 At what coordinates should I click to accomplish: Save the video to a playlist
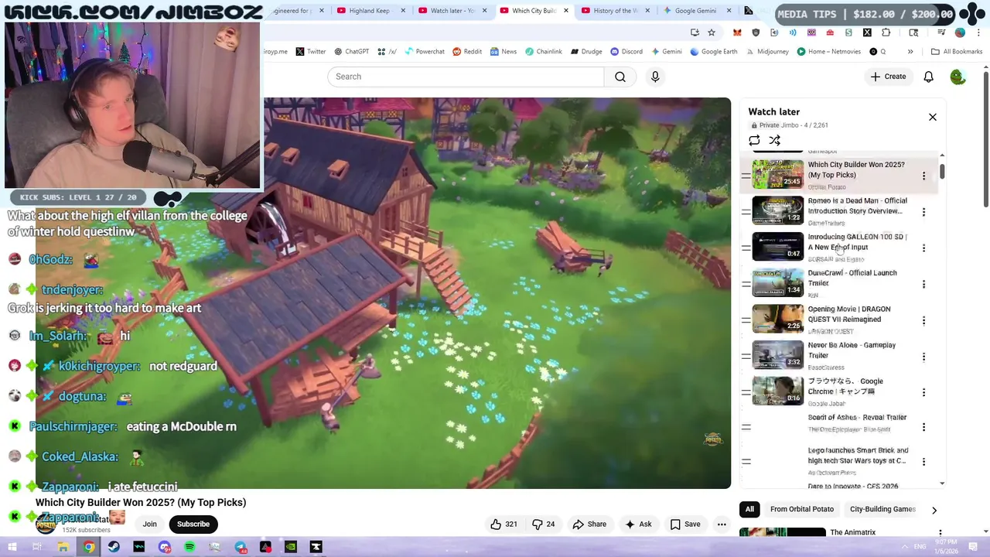[x=685, y=525]
